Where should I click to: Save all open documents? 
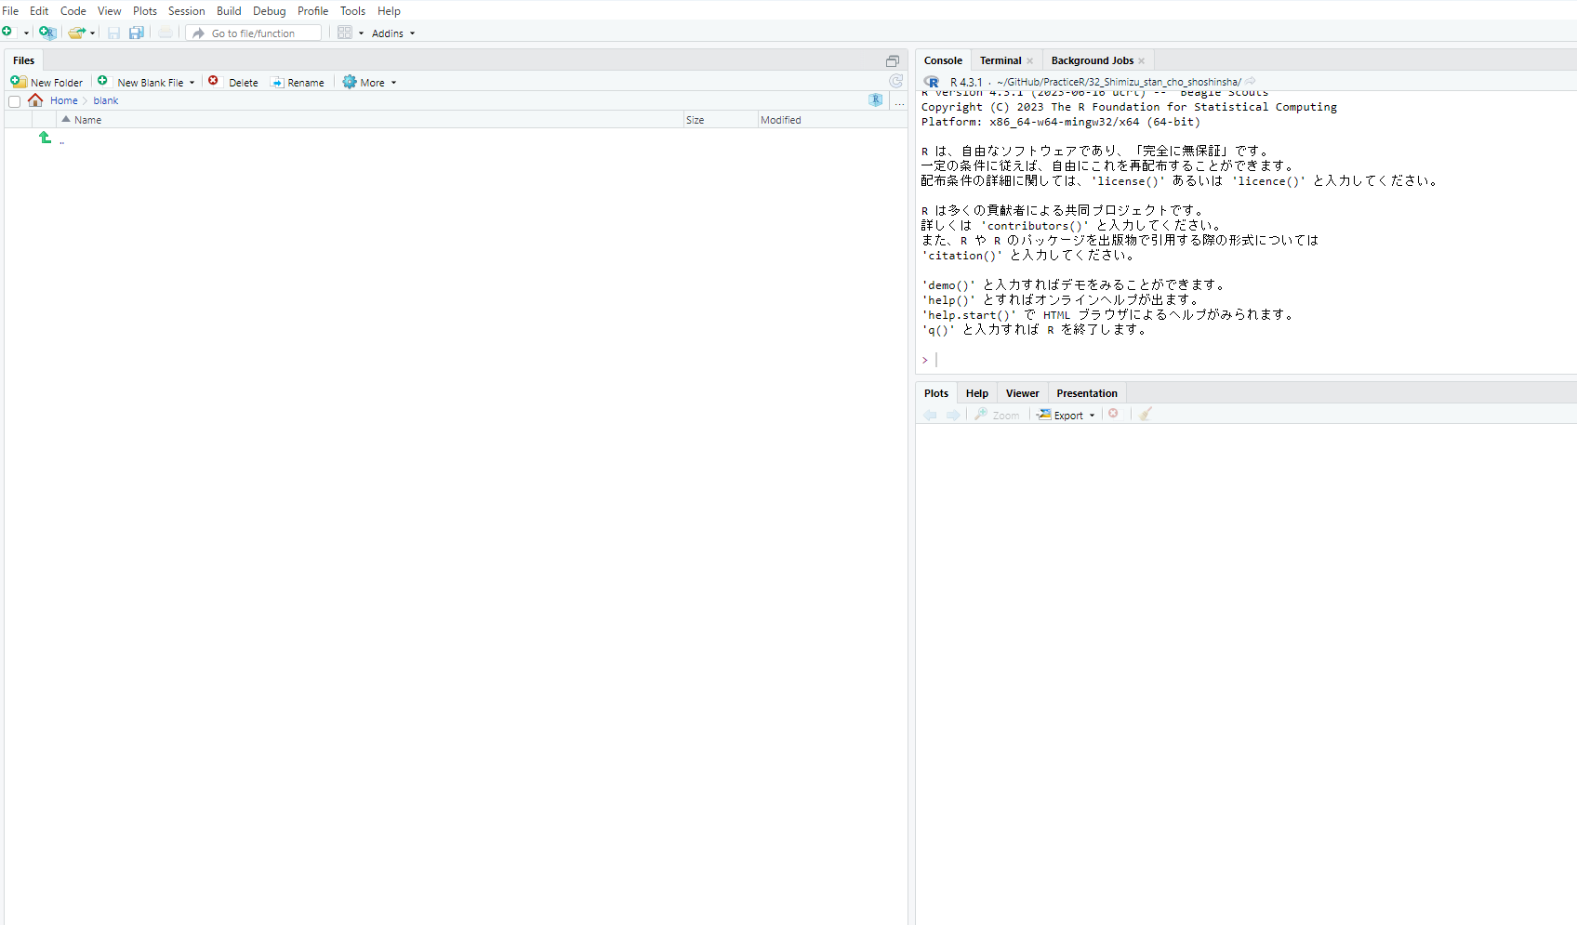point(136,33)
